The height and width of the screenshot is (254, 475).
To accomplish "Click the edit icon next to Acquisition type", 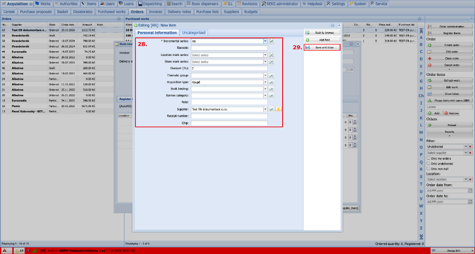I will pos(271,82).
